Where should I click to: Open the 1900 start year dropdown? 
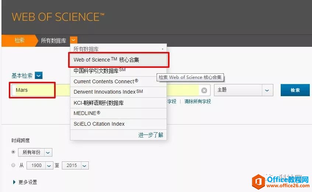coord(40,165)
